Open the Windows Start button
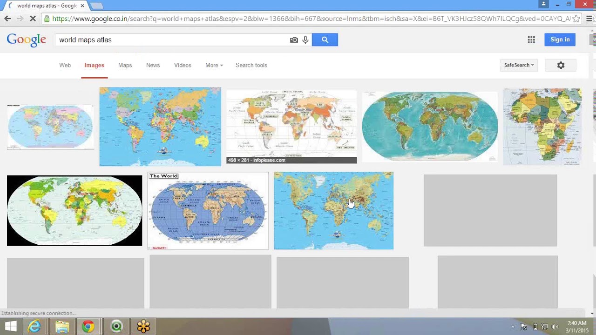596x335 pixels. [10, 327]
